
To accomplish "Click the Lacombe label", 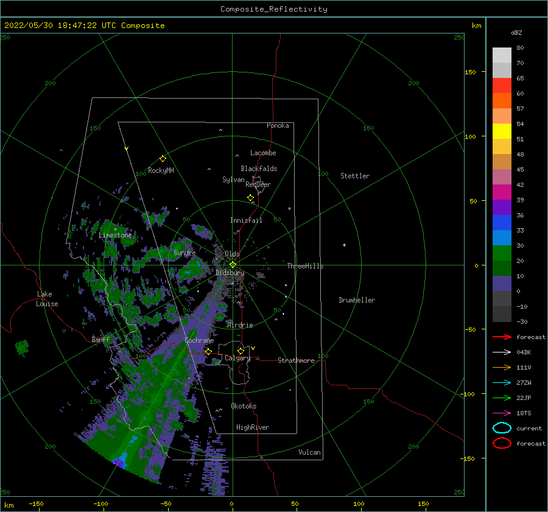I will coord(263,153).
